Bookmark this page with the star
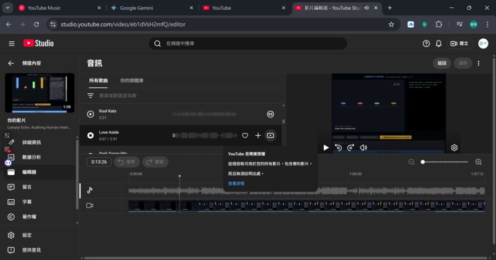496x260 pixels. point(391,25)
